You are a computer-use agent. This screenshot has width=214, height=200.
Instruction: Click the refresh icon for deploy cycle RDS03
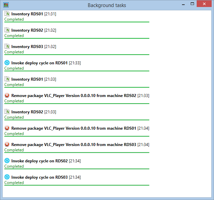coord(7,177)
